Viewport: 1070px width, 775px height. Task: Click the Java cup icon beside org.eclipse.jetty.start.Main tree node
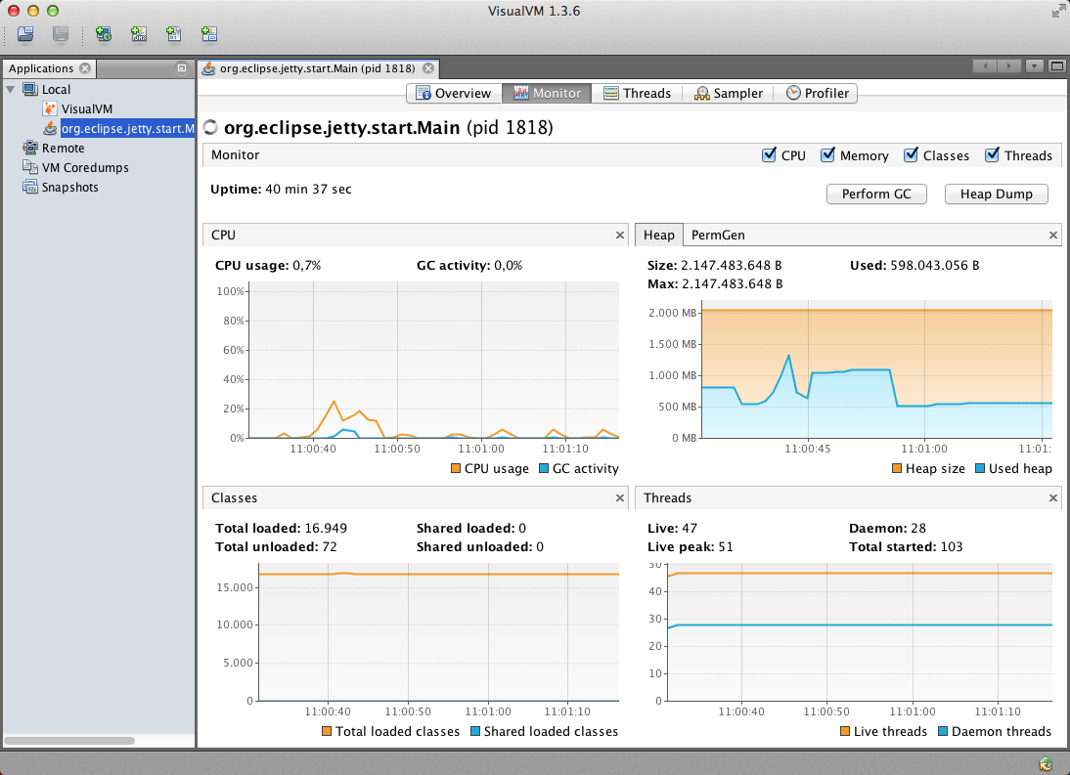(x=50, y=128)
